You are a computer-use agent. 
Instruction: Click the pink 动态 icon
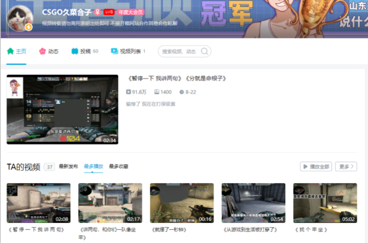pos(42,51)
